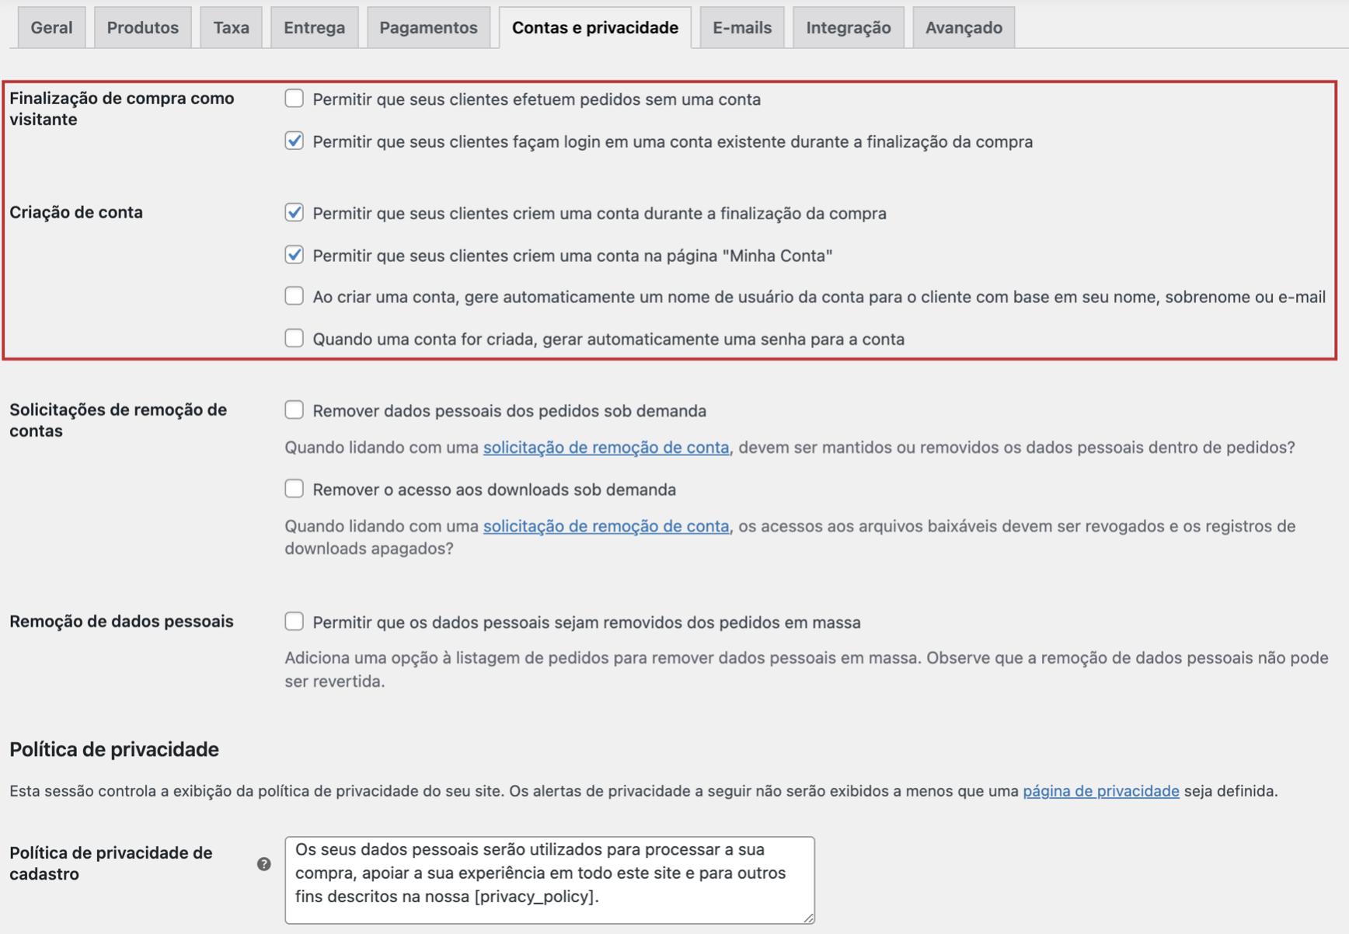The height and width of the screenshot is (934, 1349).
Task: Toggle account creation during checkout checkbox
Action: [x=294, y=212]
